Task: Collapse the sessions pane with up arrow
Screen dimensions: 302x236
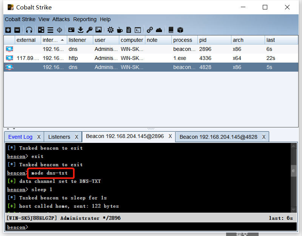Action: pos(8,129)
